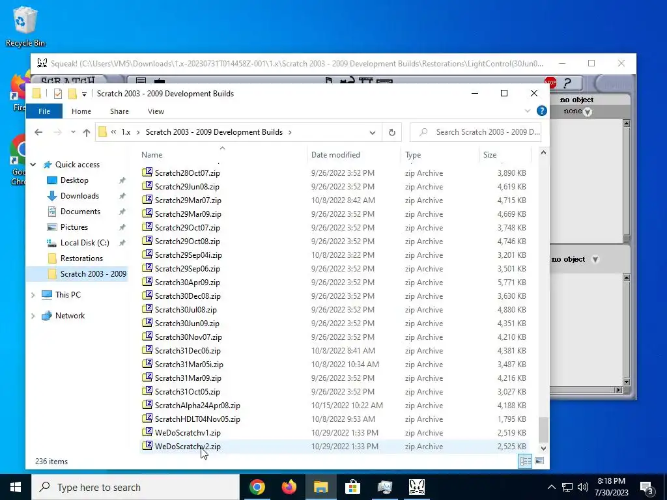Switch to large thumbnails view button
667x500 pixels.
pos(539,462)
